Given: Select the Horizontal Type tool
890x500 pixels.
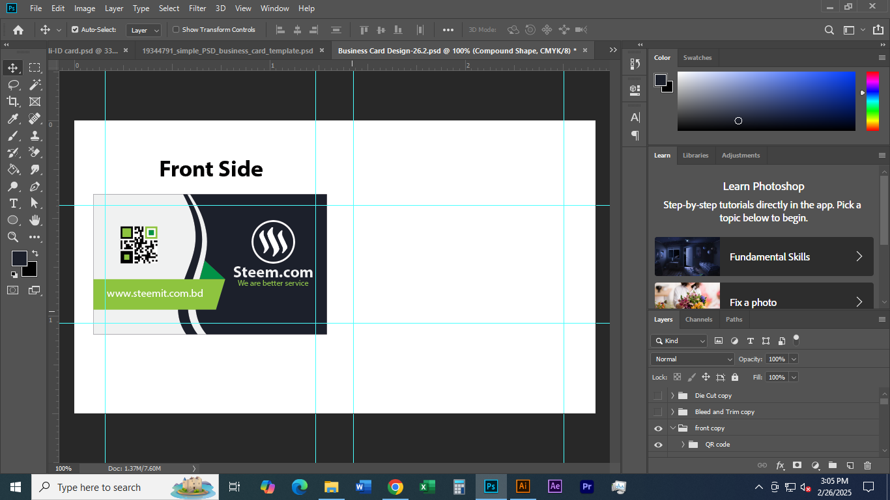Looking at the screenshot, I should 13,203.
